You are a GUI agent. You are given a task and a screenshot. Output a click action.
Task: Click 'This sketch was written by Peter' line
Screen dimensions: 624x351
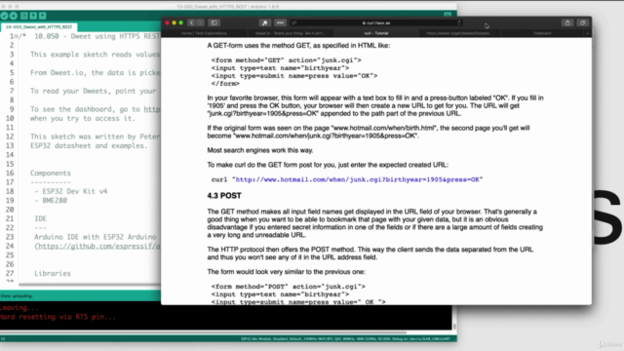(96, 136)
